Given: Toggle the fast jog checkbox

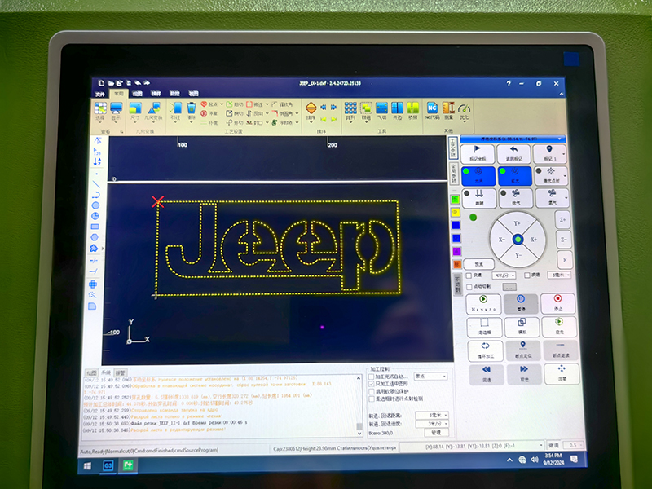Looking at the screenshot, I should [x=467, y=275].
